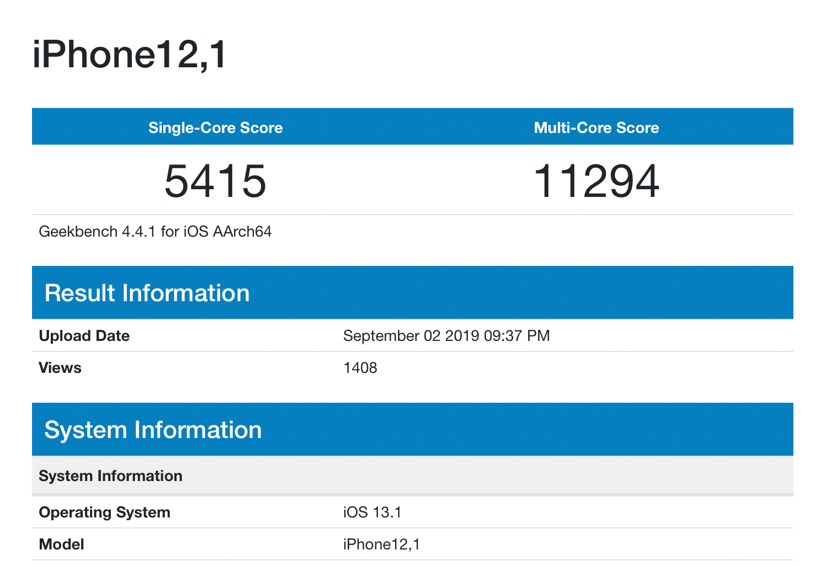Select the iPhone12,1 model value
The width and height of the screenshot is (821, 566).
(381, 544)
